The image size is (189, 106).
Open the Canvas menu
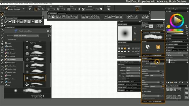pos(11,4)
